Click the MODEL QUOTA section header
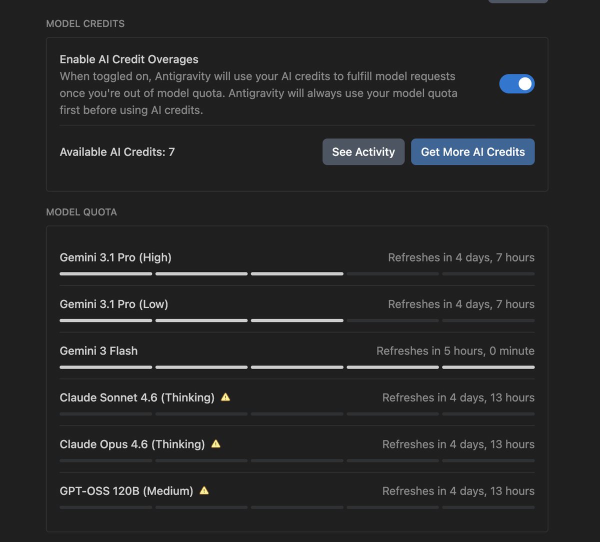Viewport: 600px width, 542px height. coord(81,212)
